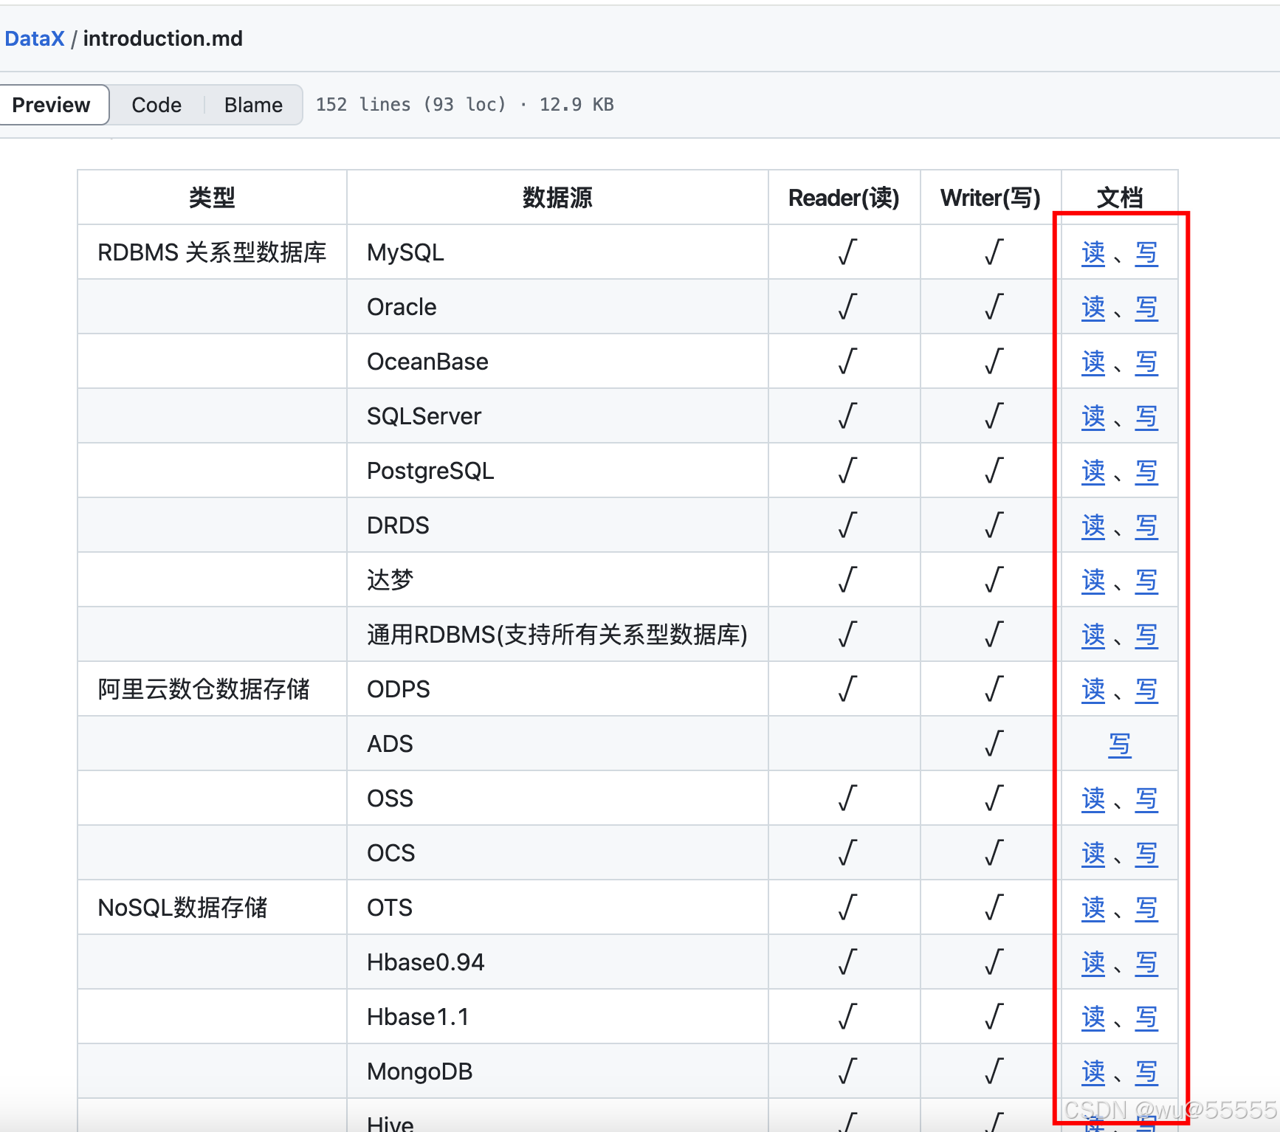This screenshot has width=1280, height=1132.
Task: Switch to the Blame tab
Action: (253, 105)
